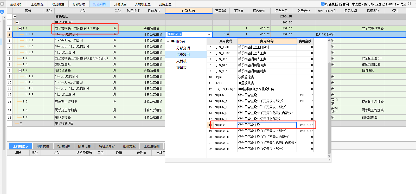Image resolution: width=416 pixels, height=194 pixels.
Task: Click the 综合单价 column header
Action: pyautogui.click(x=259, y=11)
